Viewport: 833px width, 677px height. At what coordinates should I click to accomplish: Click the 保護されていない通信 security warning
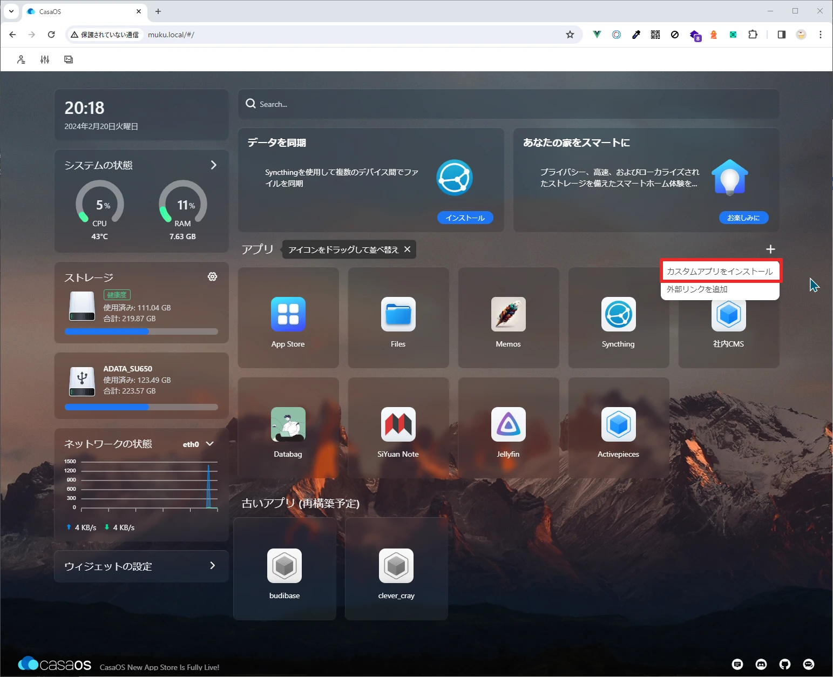point(105,35)
